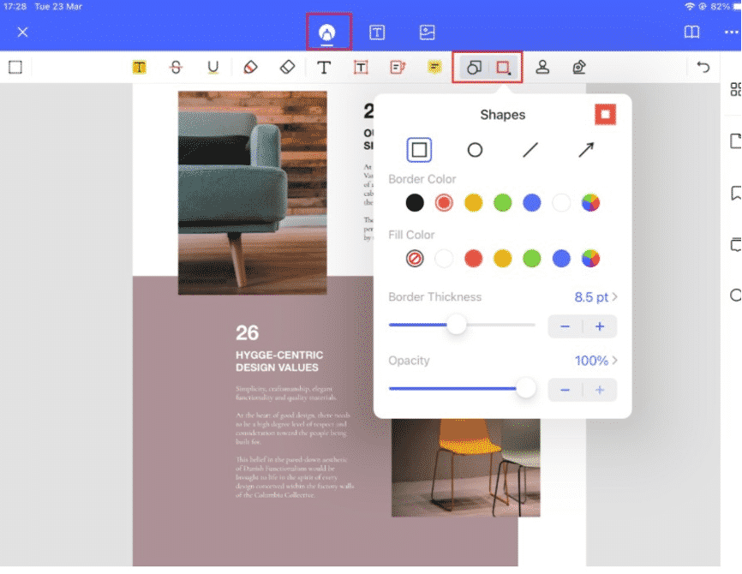Image resolution: width=742 pixels, height=574 pixels.
Task: Select the Eraser tool
Action: coord(287,66)
